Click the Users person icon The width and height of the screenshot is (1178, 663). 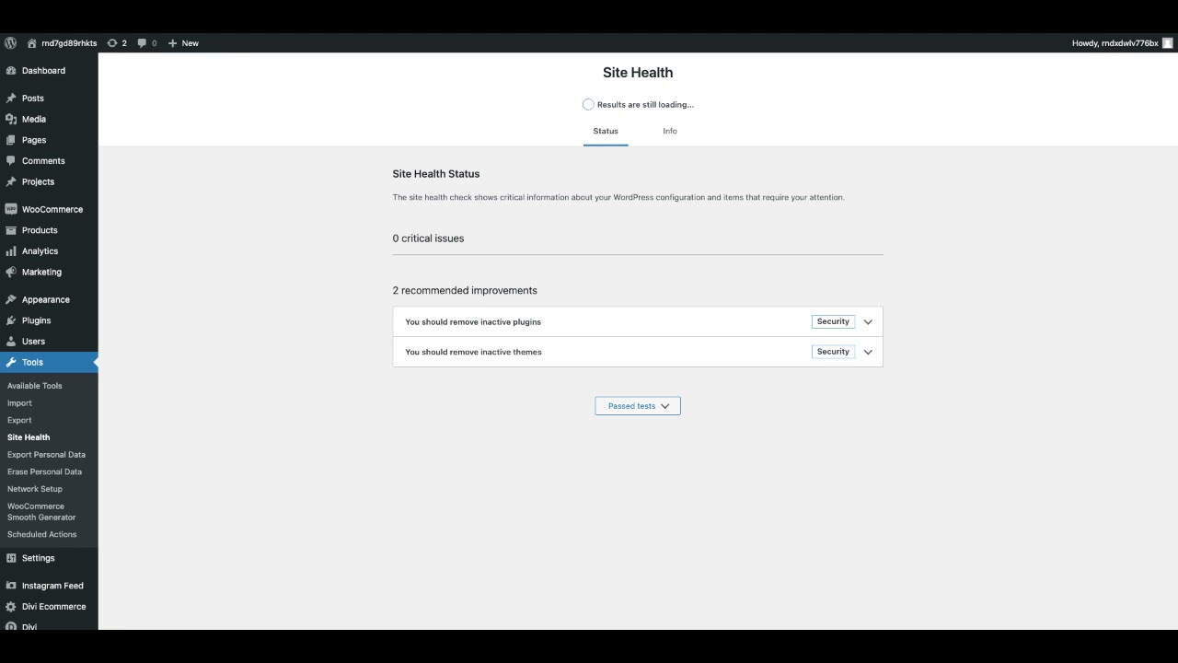pyautogui.click(x=11, y=342)
